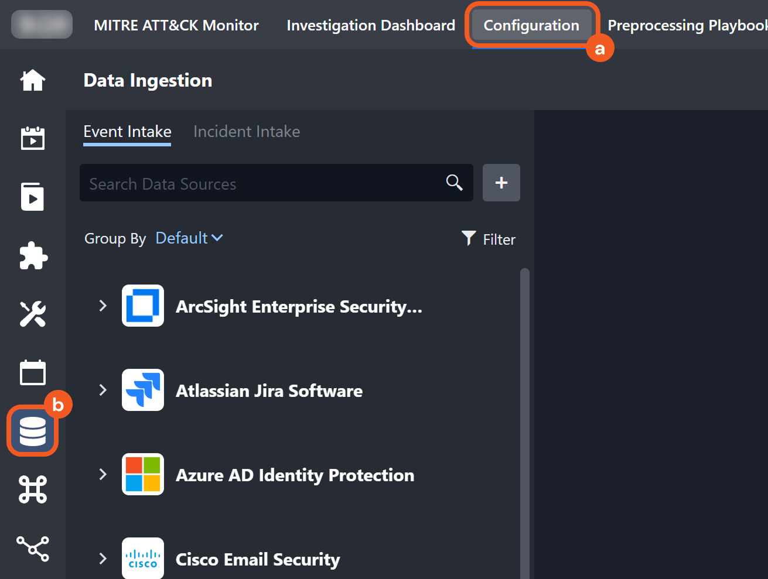Open the wrench and screwdriver tools icon
Screen dimensions: 768x579
(33, 314)
